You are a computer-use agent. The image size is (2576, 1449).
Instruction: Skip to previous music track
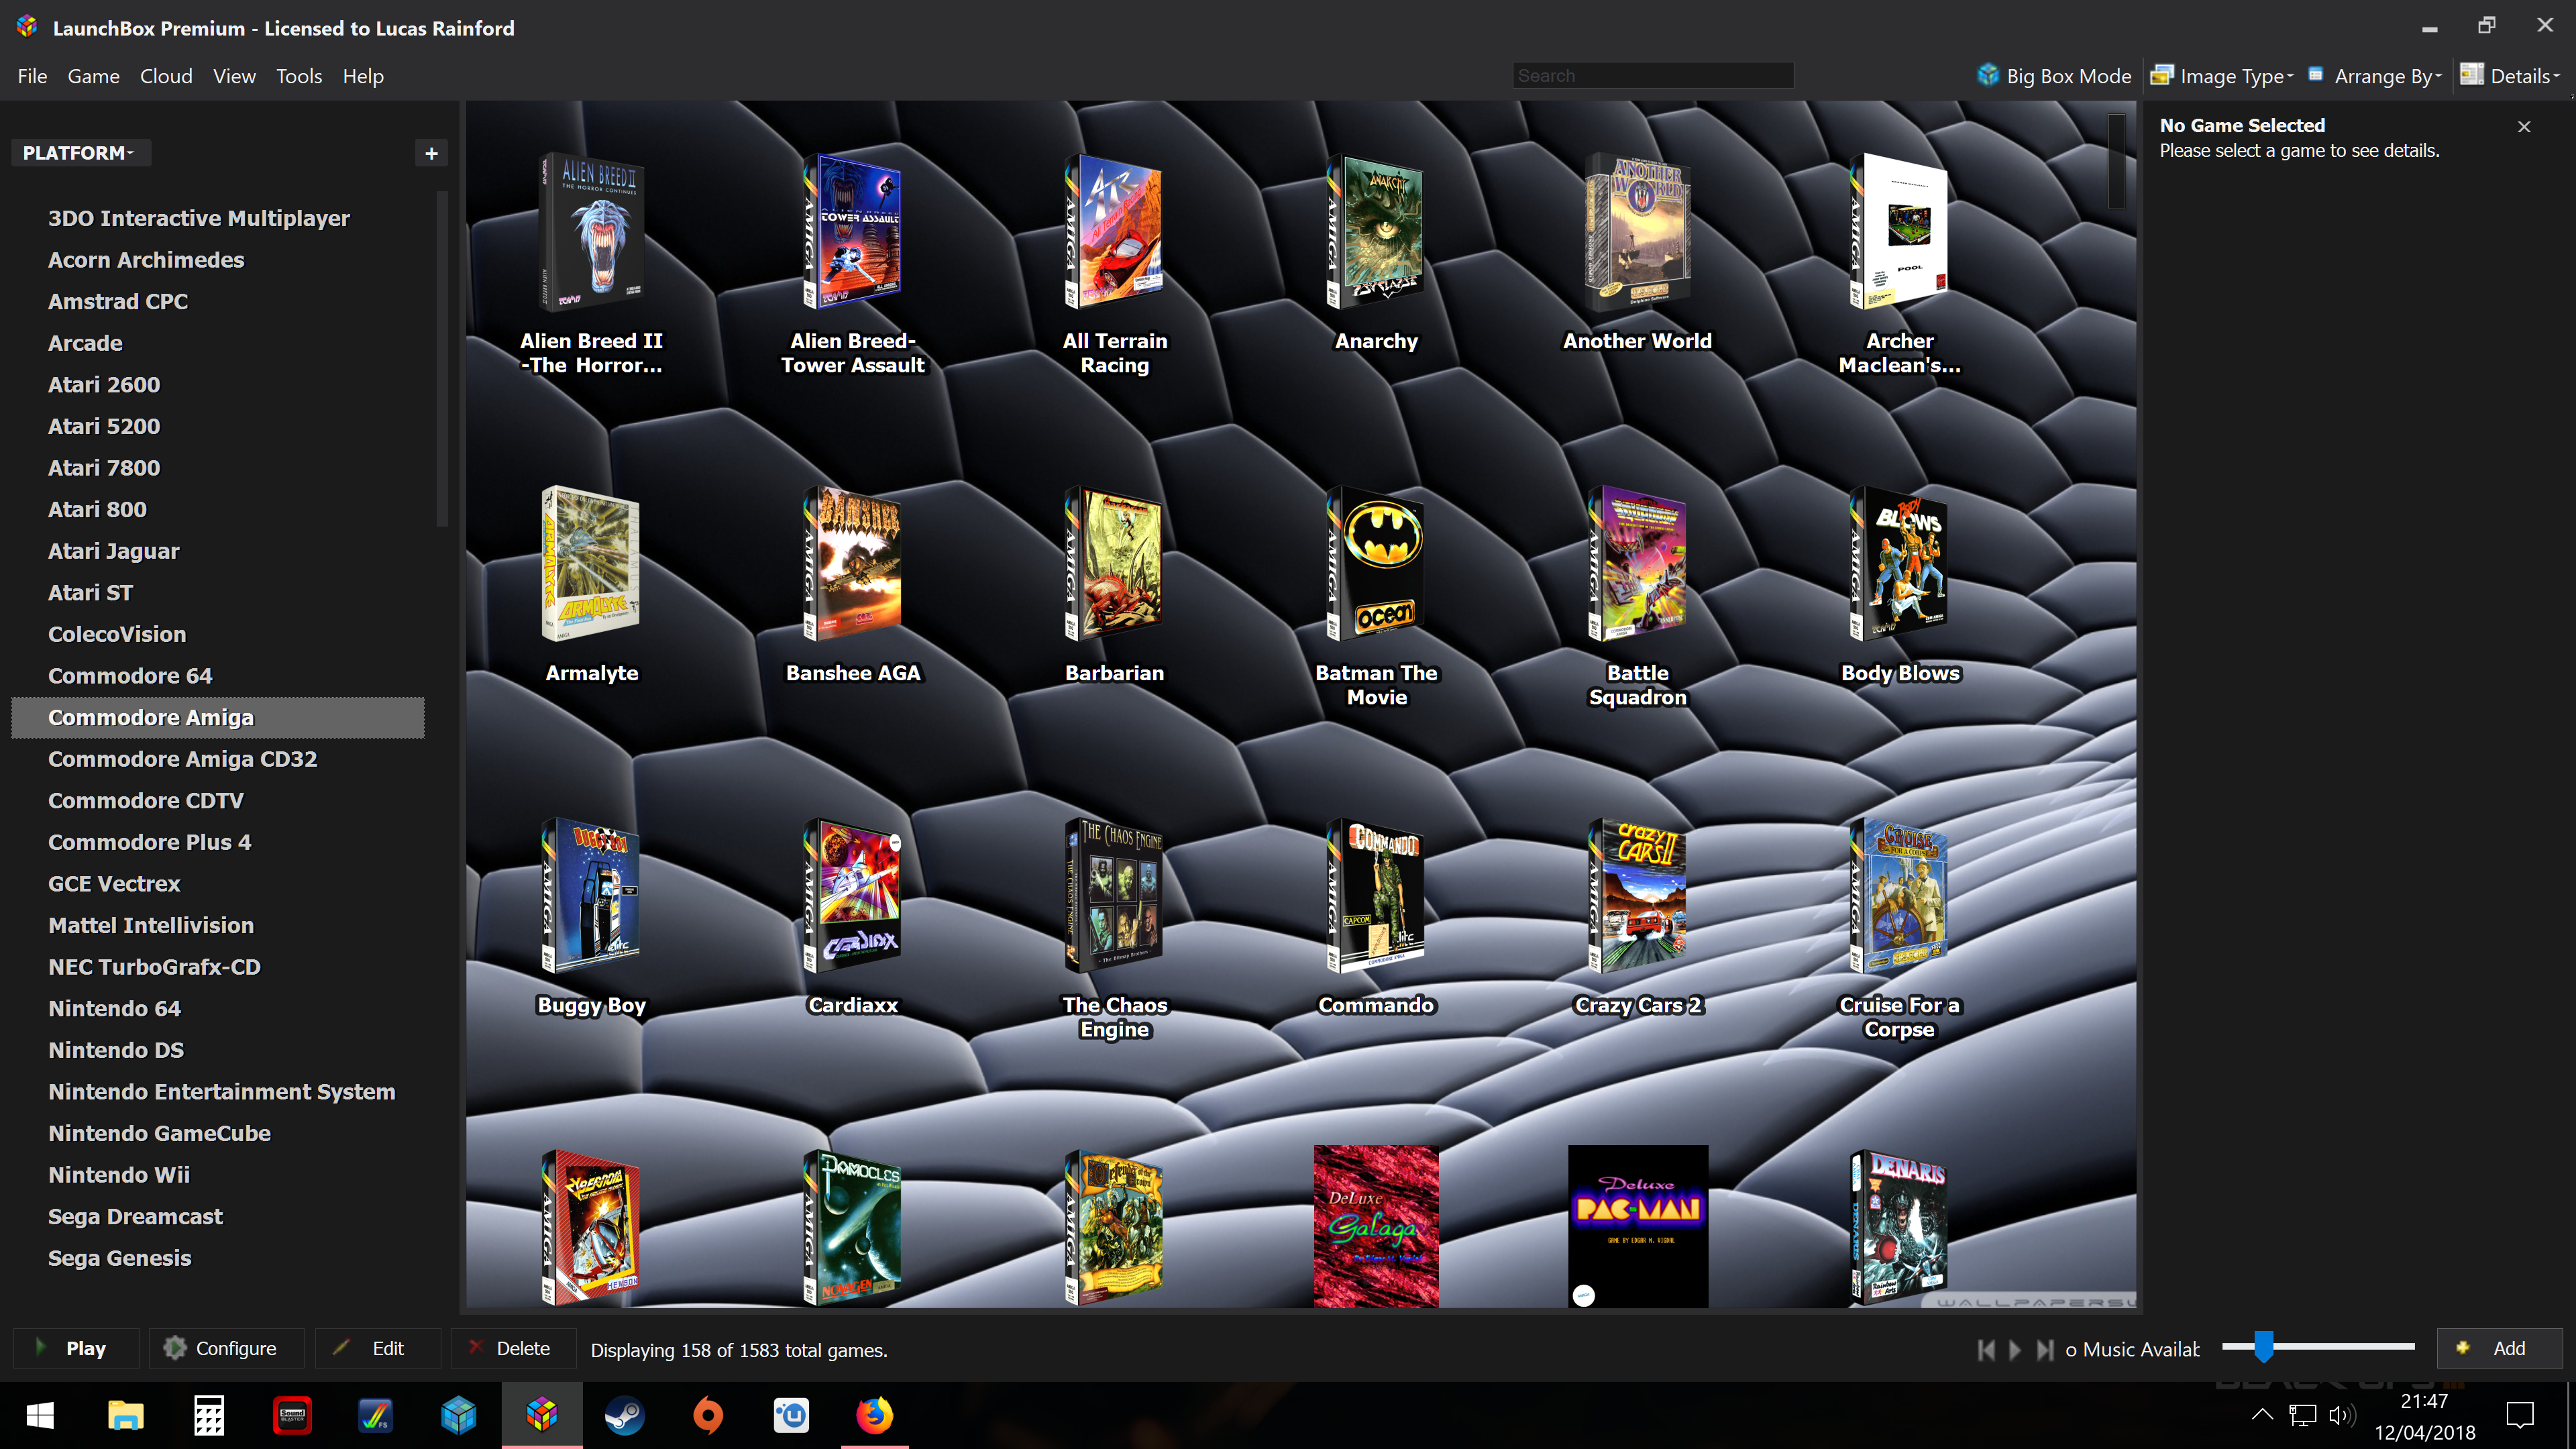[1986, 1350]
